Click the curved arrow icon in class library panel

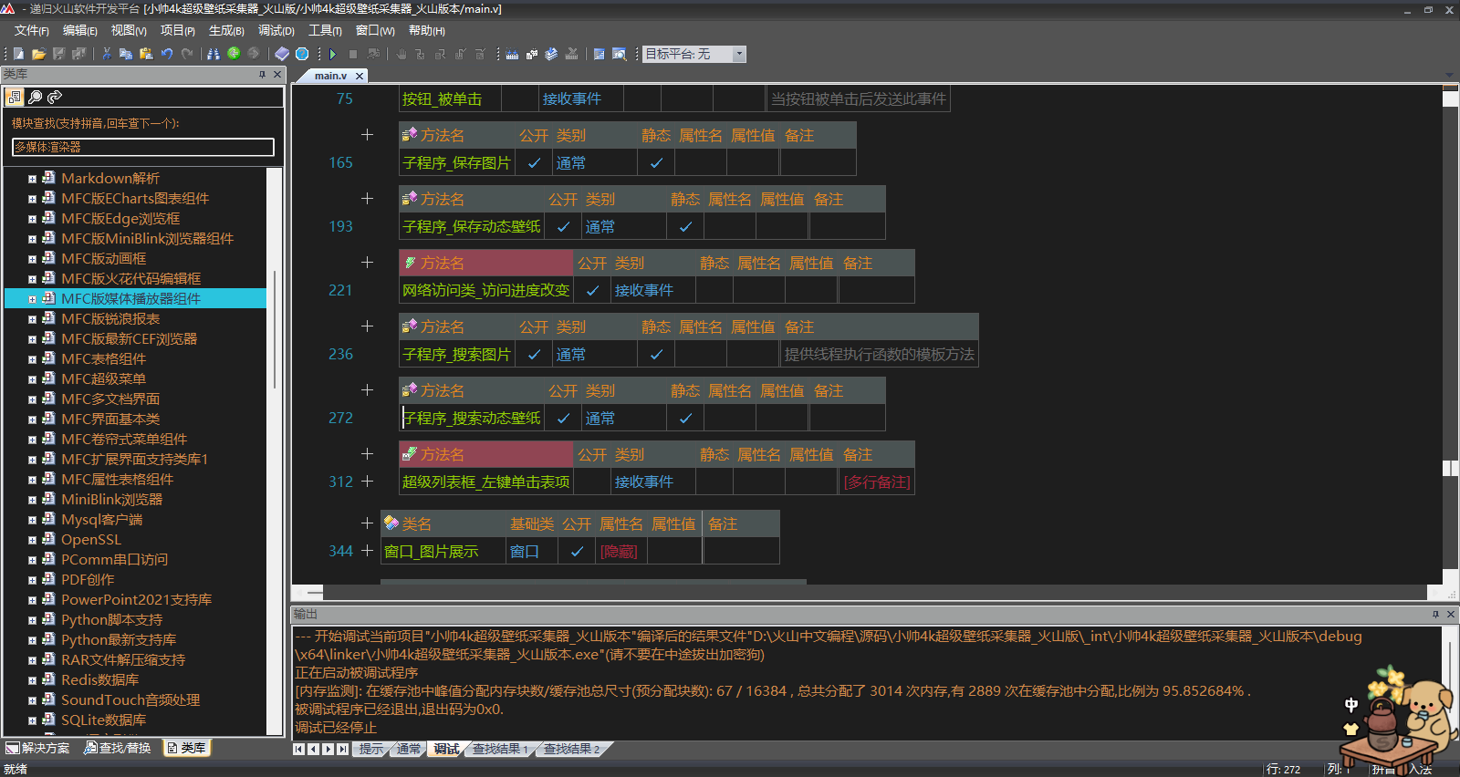(x=55, y=97)
